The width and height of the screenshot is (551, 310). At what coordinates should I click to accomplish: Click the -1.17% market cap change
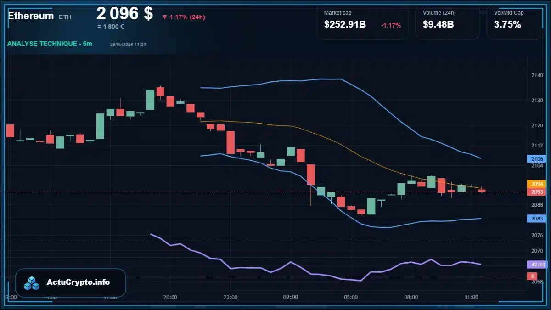[x=391, y=25]
